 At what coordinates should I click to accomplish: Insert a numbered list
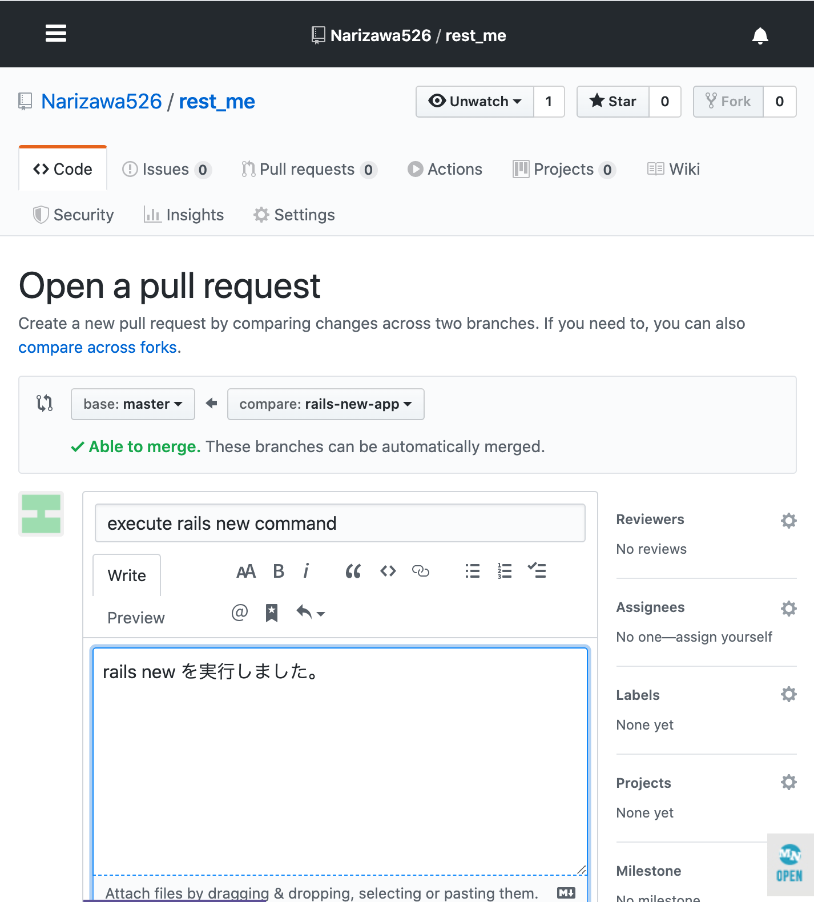click(x=505, y=571)
